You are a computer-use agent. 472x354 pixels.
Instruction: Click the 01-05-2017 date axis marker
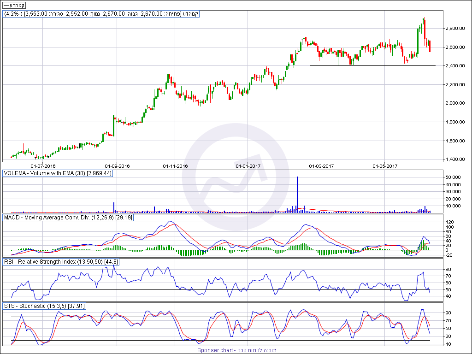click(385, 166)
